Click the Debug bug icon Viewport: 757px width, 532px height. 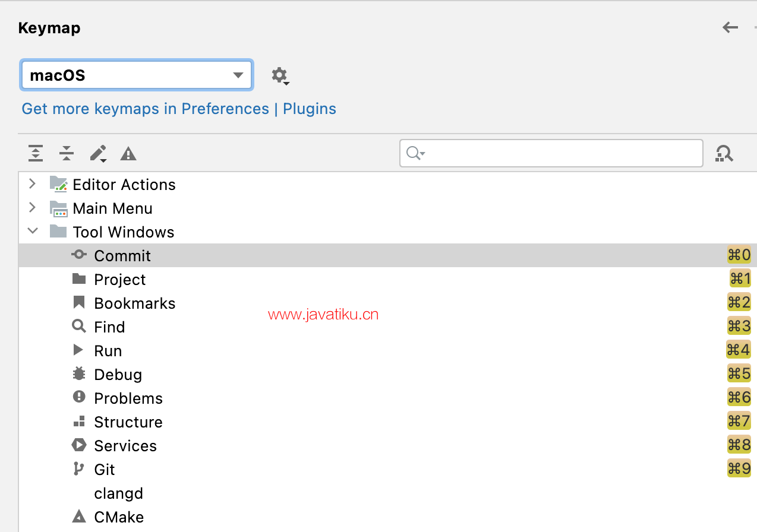coord(79,374)
